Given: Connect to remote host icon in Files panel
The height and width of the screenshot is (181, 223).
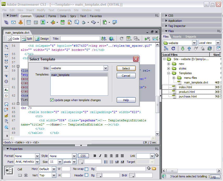Looking at the screenshot, I should (166, 48).
